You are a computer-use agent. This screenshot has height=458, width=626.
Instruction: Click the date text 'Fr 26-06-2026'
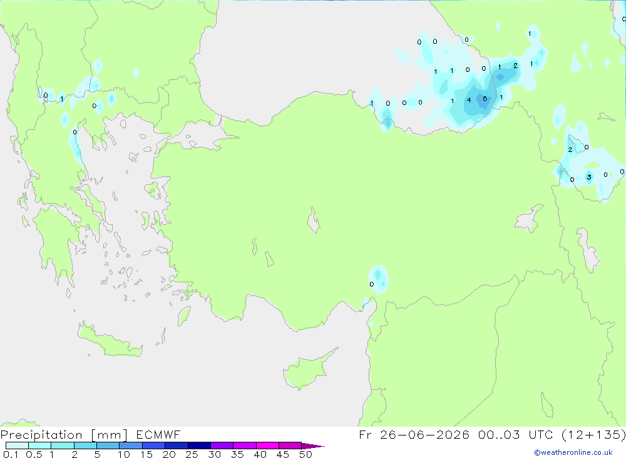tap(414, 434)
